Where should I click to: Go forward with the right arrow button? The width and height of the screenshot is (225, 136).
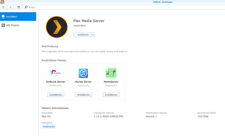tap(10, 7)
